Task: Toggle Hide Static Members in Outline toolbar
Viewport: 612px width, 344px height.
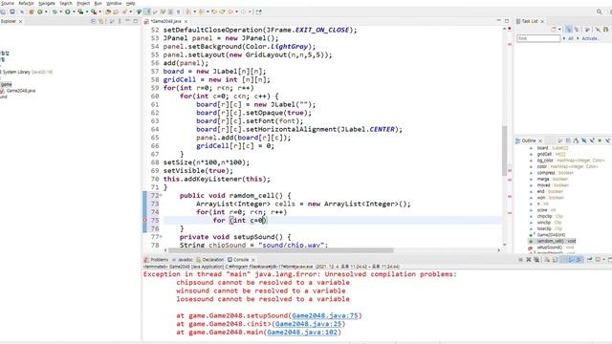Action: coord(592,140)
